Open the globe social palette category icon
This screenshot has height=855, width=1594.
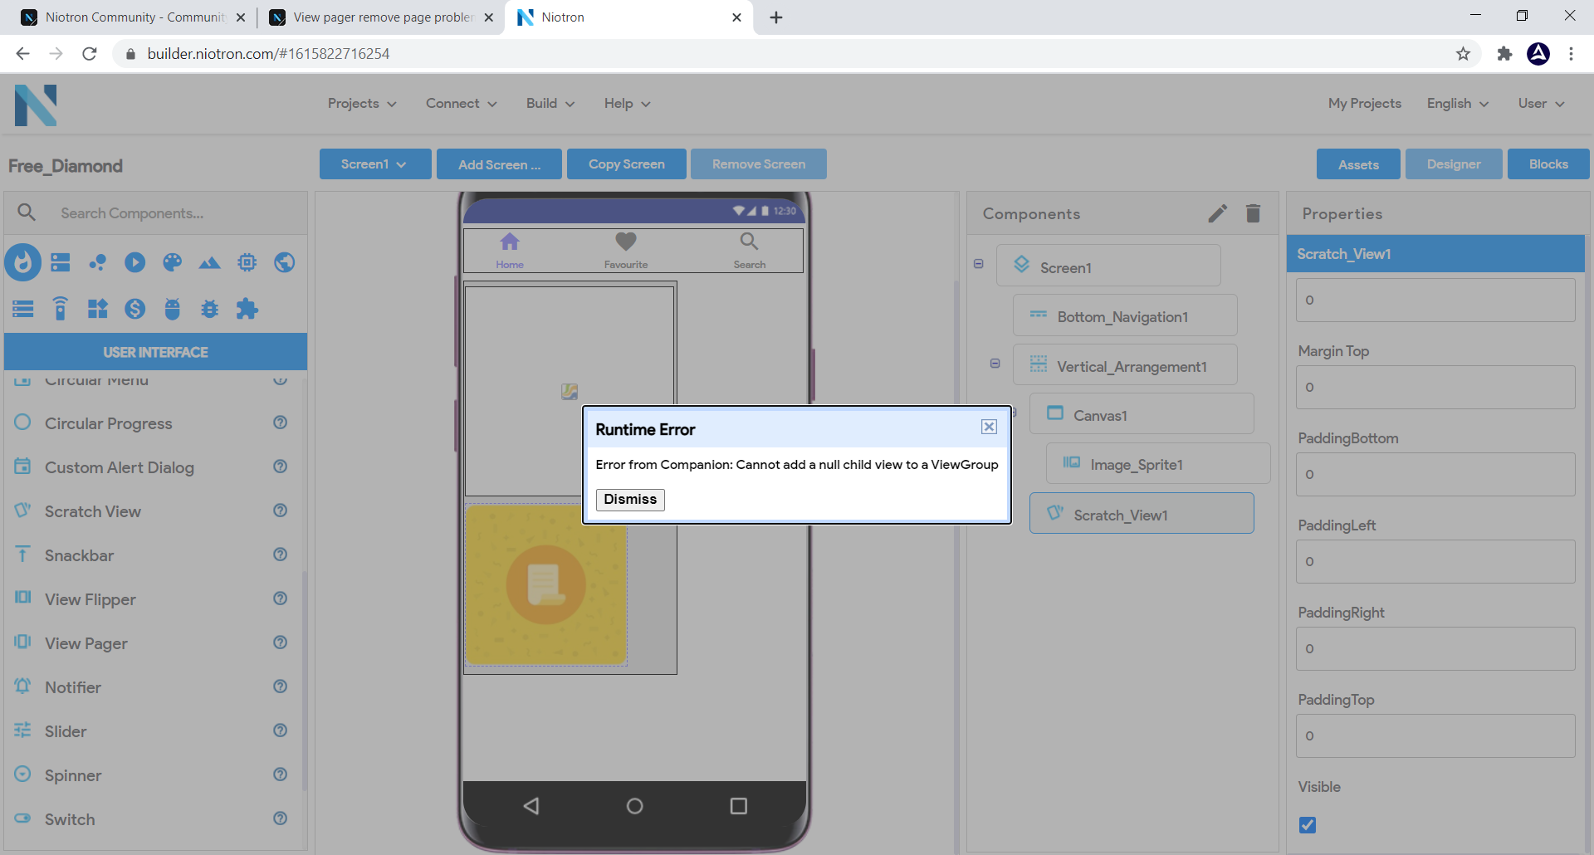point(285,262)
